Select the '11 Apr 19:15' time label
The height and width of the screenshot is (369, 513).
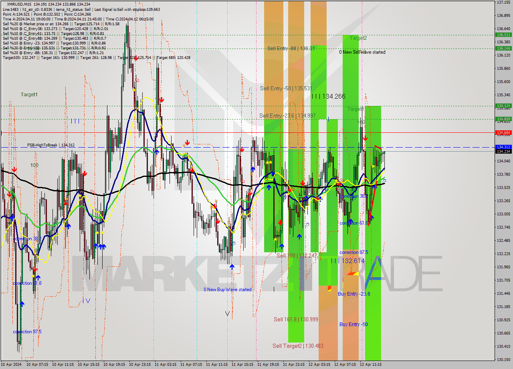point(268,365)
